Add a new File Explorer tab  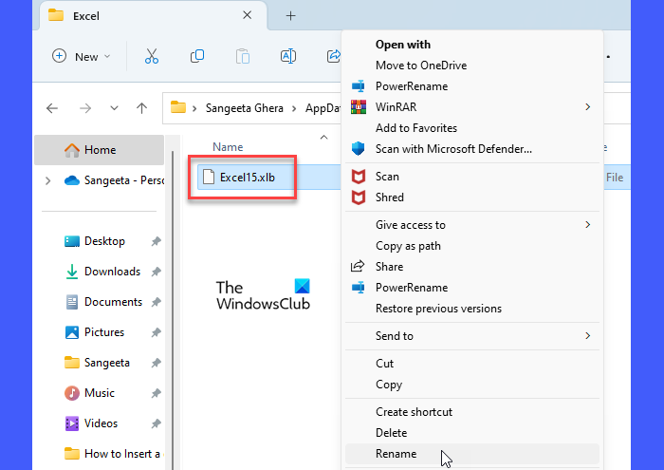[290, 16]
